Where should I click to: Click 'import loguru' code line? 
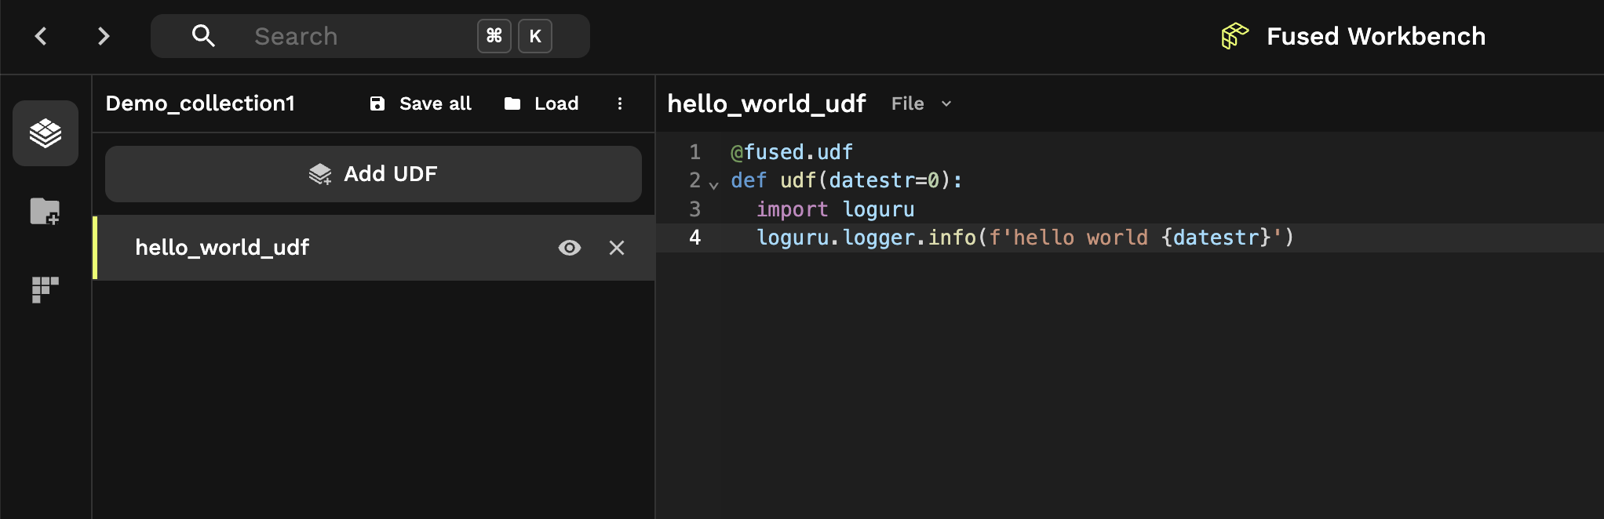835,209
